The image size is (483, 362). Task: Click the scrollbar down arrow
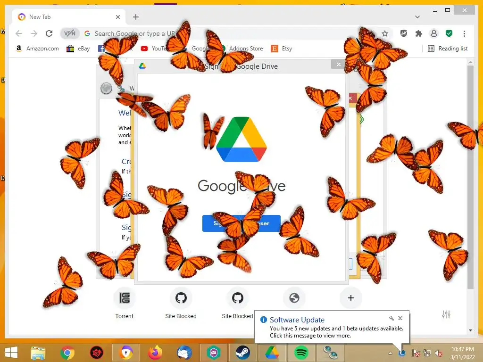(x=470, y=330)
